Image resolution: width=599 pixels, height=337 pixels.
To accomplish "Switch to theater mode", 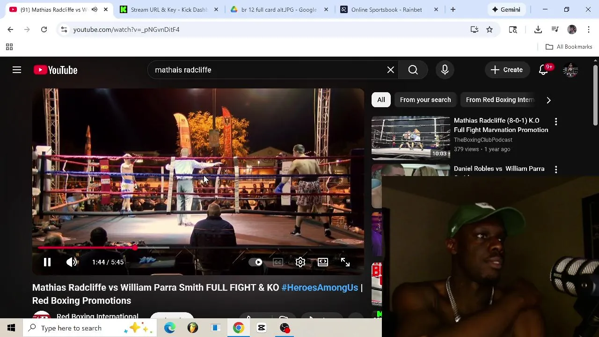I will [323, 262].
